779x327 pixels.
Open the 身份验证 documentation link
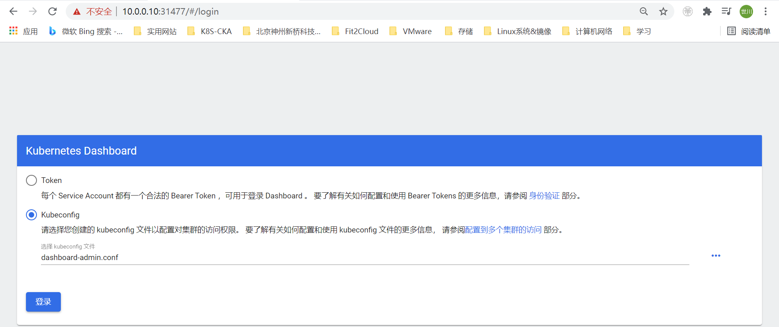click(x=544, y=196)
